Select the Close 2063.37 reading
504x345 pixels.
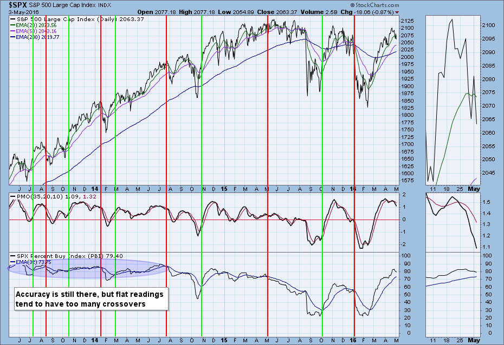click(277, 12)
